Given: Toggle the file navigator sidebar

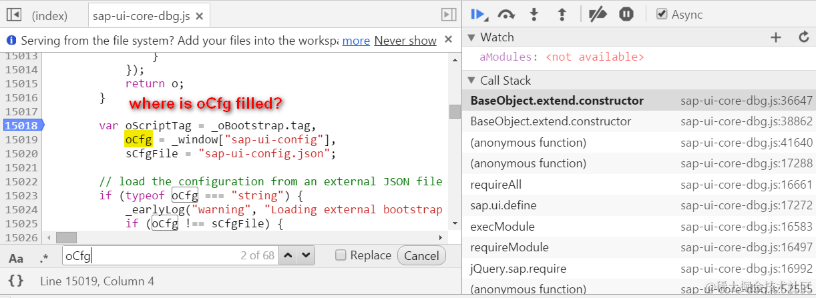Looking at the screenshot, I should click(13, 15).
